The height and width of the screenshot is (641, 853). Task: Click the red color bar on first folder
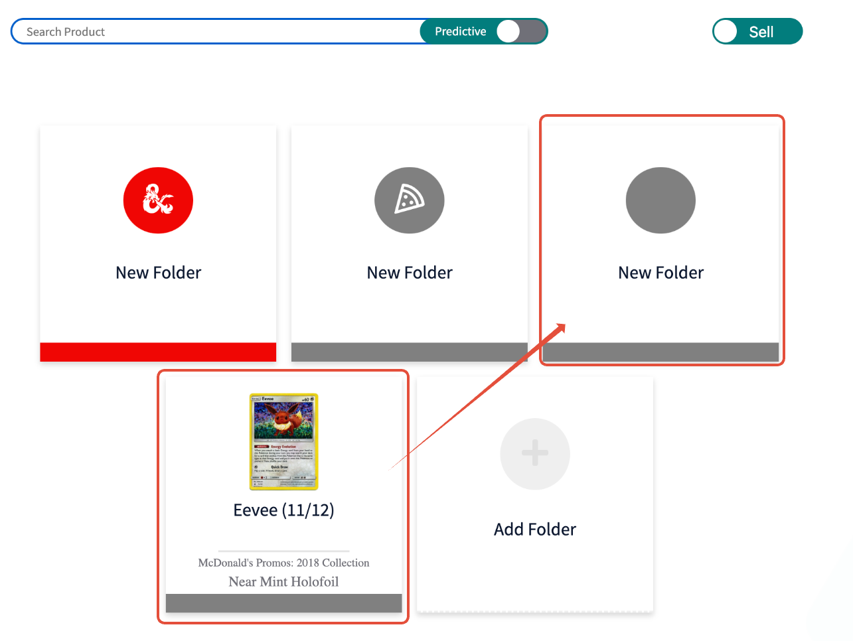point(158,352)
